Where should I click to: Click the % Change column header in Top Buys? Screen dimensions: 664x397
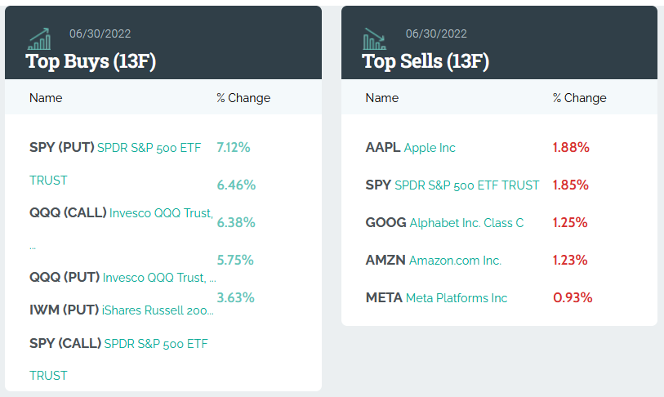click(243, 98)
